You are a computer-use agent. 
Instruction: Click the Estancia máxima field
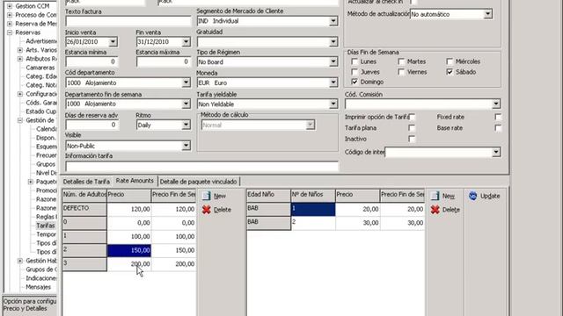pyautogui.click(x=164, y=62)
